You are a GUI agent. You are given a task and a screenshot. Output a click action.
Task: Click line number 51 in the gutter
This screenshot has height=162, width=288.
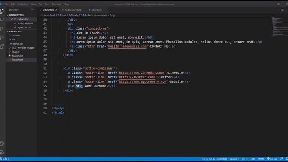point(45,68)
